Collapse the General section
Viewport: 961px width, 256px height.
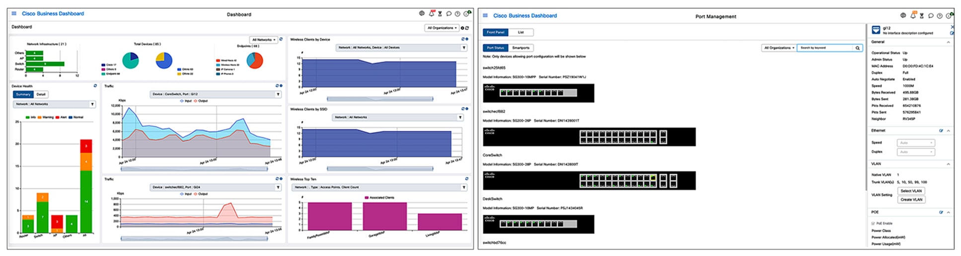click(x=948, y=42)
